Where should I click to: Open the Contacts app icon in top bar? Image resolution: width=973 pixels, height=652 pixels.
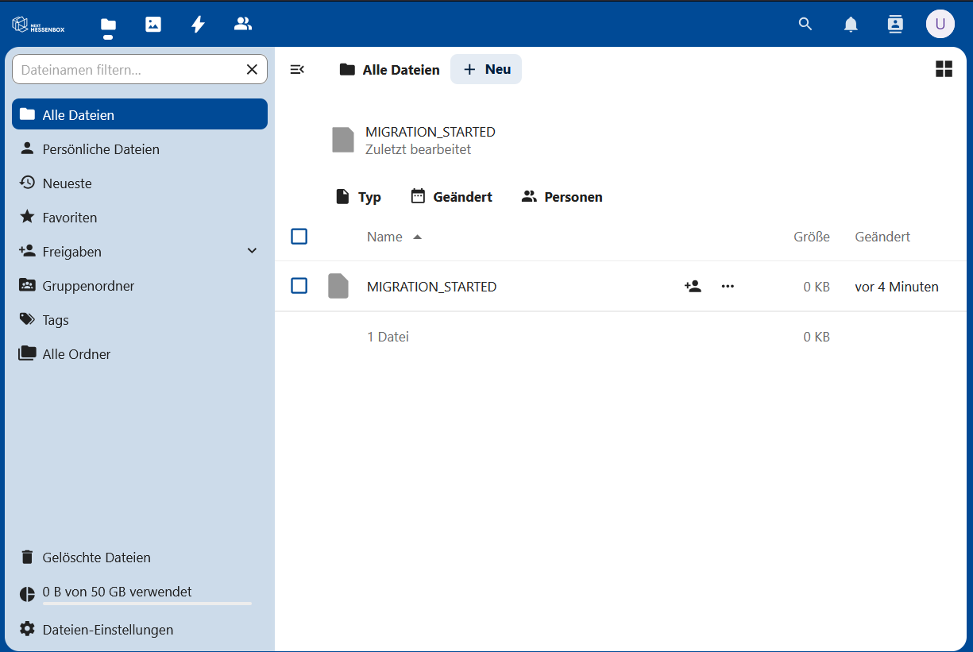point(243,24)
